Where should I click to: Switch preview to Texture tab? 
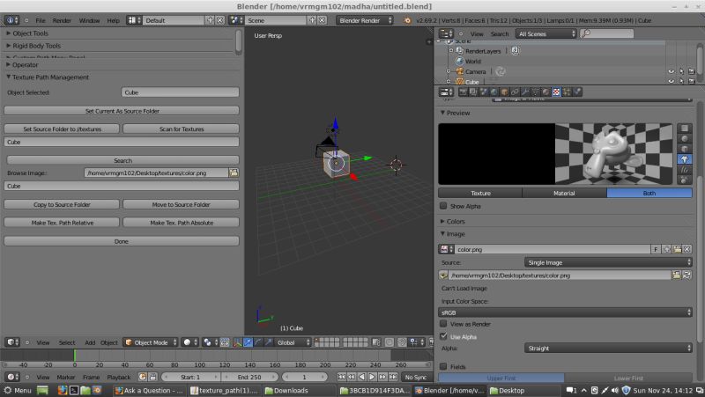(x=480, y=193)
